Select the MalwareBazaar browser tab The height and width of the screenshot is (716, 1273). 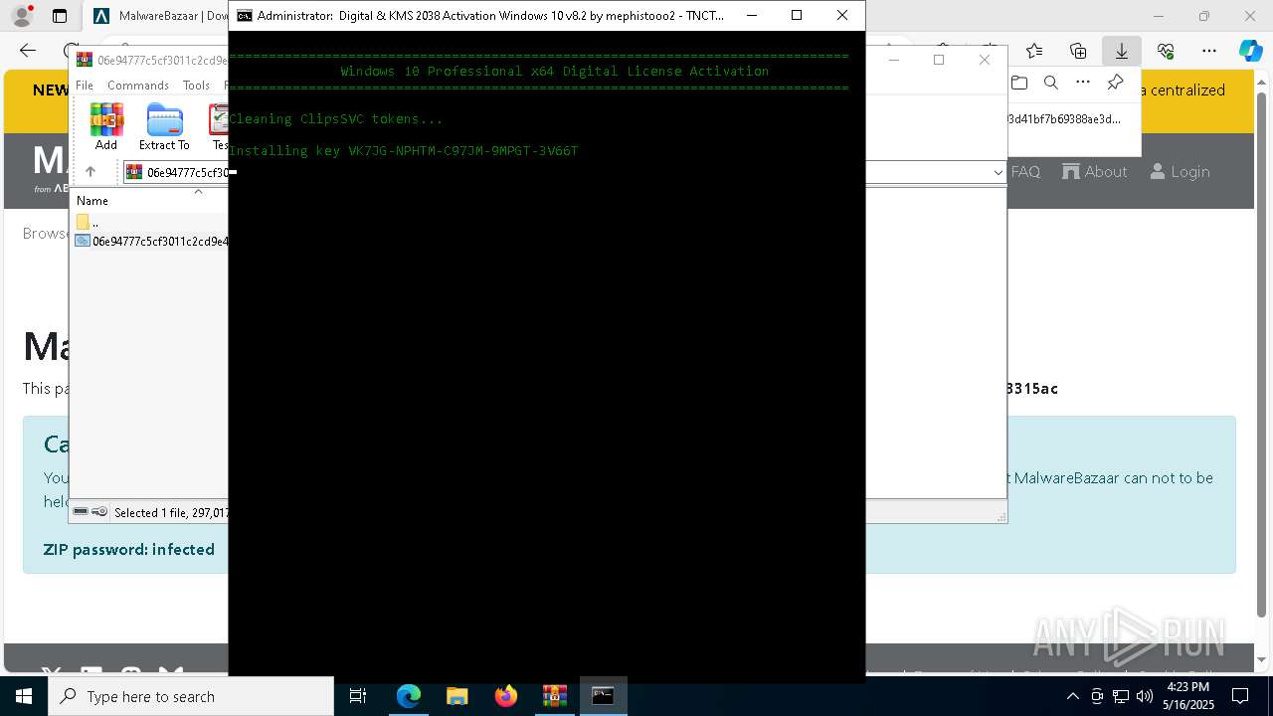point(159,16)
